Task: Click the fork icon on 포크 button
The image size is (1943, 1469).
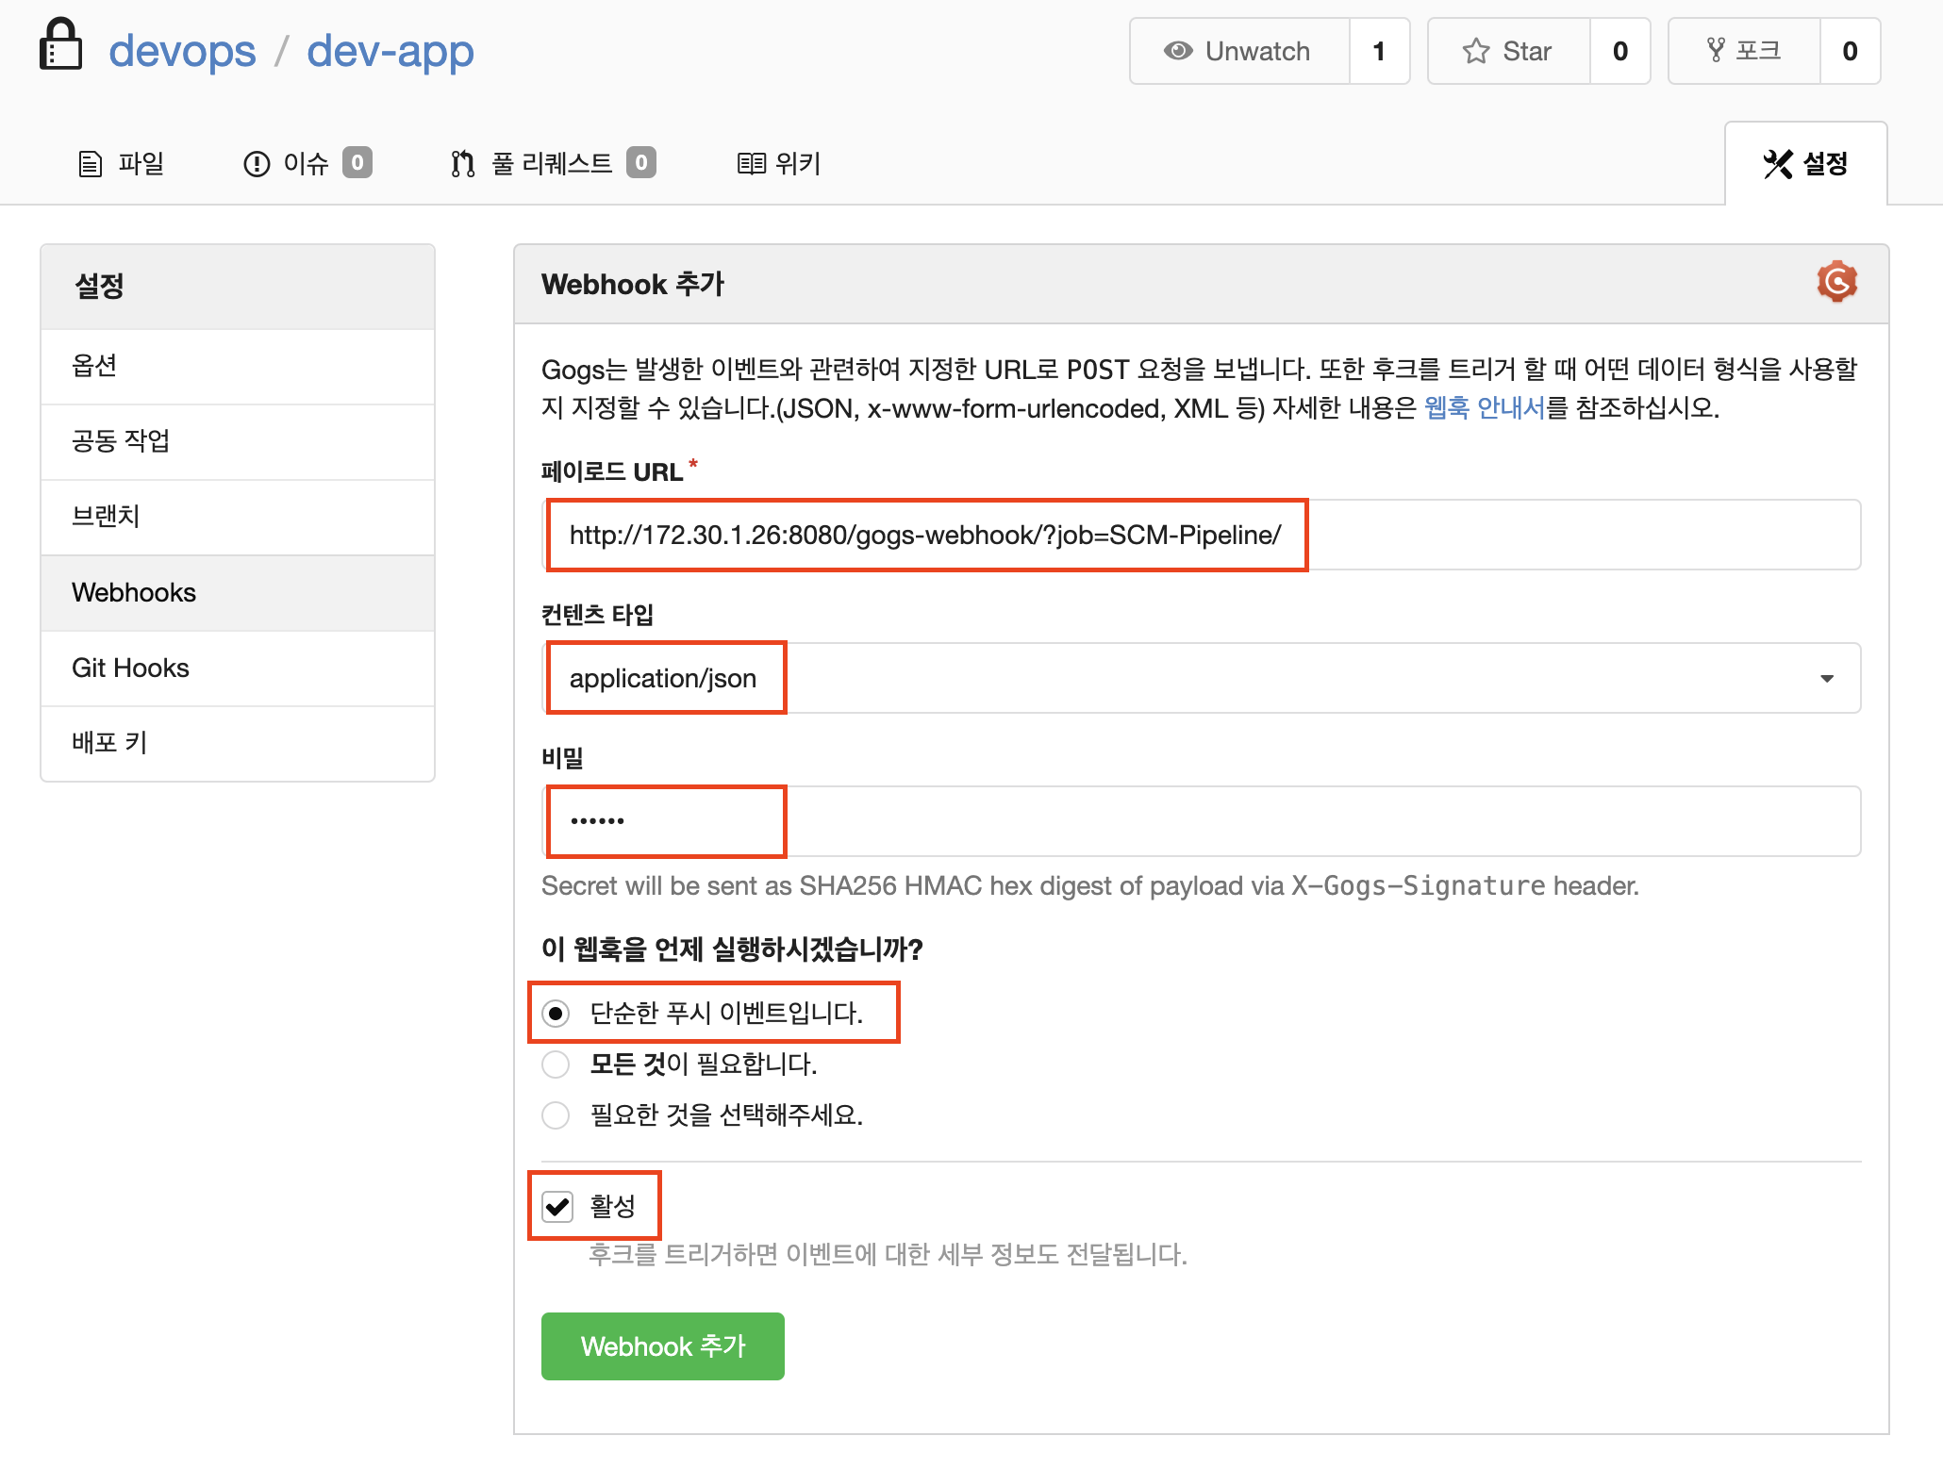Action: (1716, 51)
